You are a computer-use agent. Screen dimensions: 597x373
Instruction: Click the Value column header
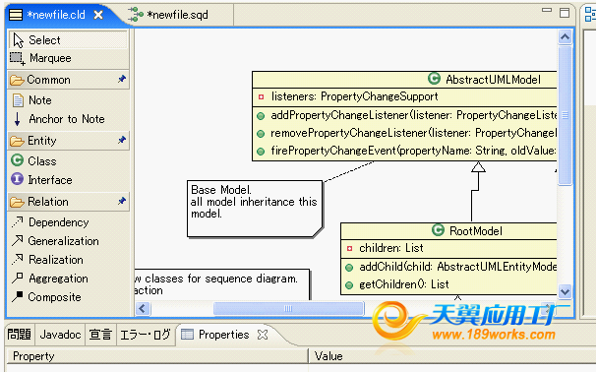pos(452,356)
